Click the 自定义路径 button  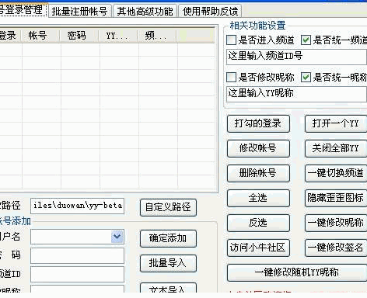click(x=168, y=207)
